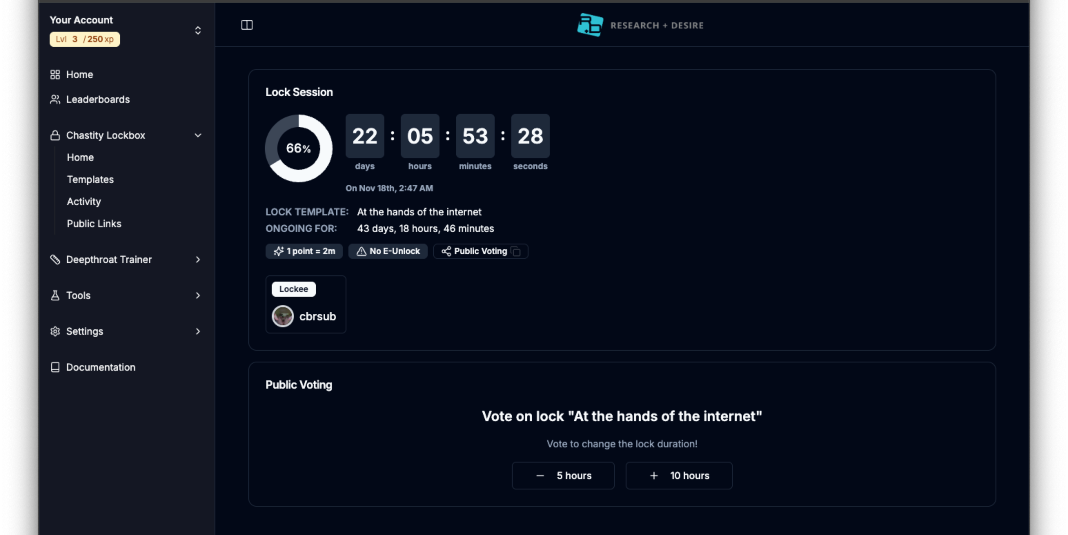This screenshot has height=535, width=1068.
Task: Expand the Deepthroat Trainer menu
Action: coord(198,260)
